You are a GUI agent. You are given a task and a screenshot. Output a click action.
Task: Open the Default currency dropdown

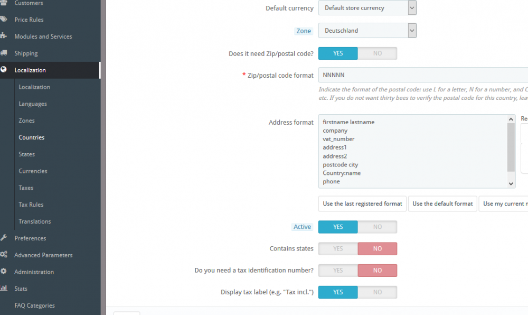[367, 8]
